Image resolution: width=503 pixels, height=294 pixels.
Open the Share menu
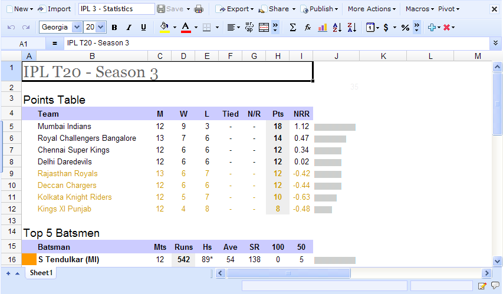(x=277, y=9)
